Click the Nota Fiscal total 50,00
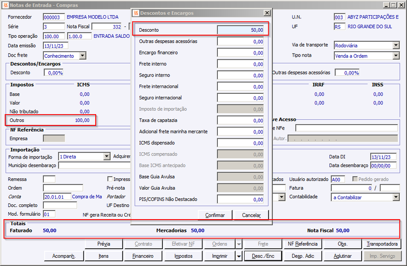Viewport: 407px width, 266px height. tap(342, 231)
